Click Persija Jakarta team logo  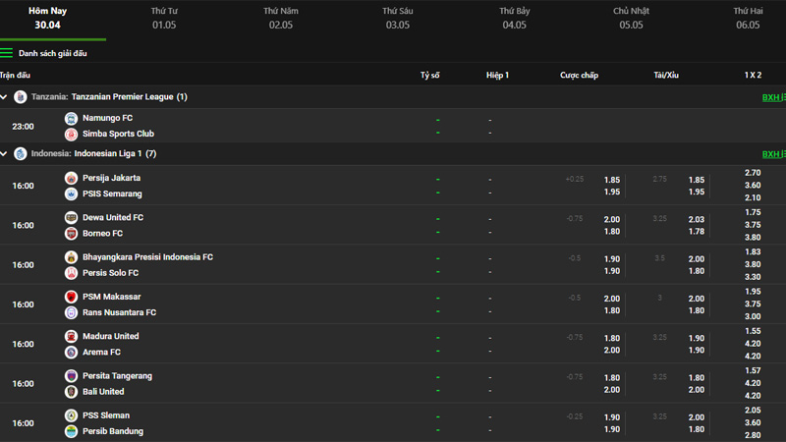[x=71, y=178]
